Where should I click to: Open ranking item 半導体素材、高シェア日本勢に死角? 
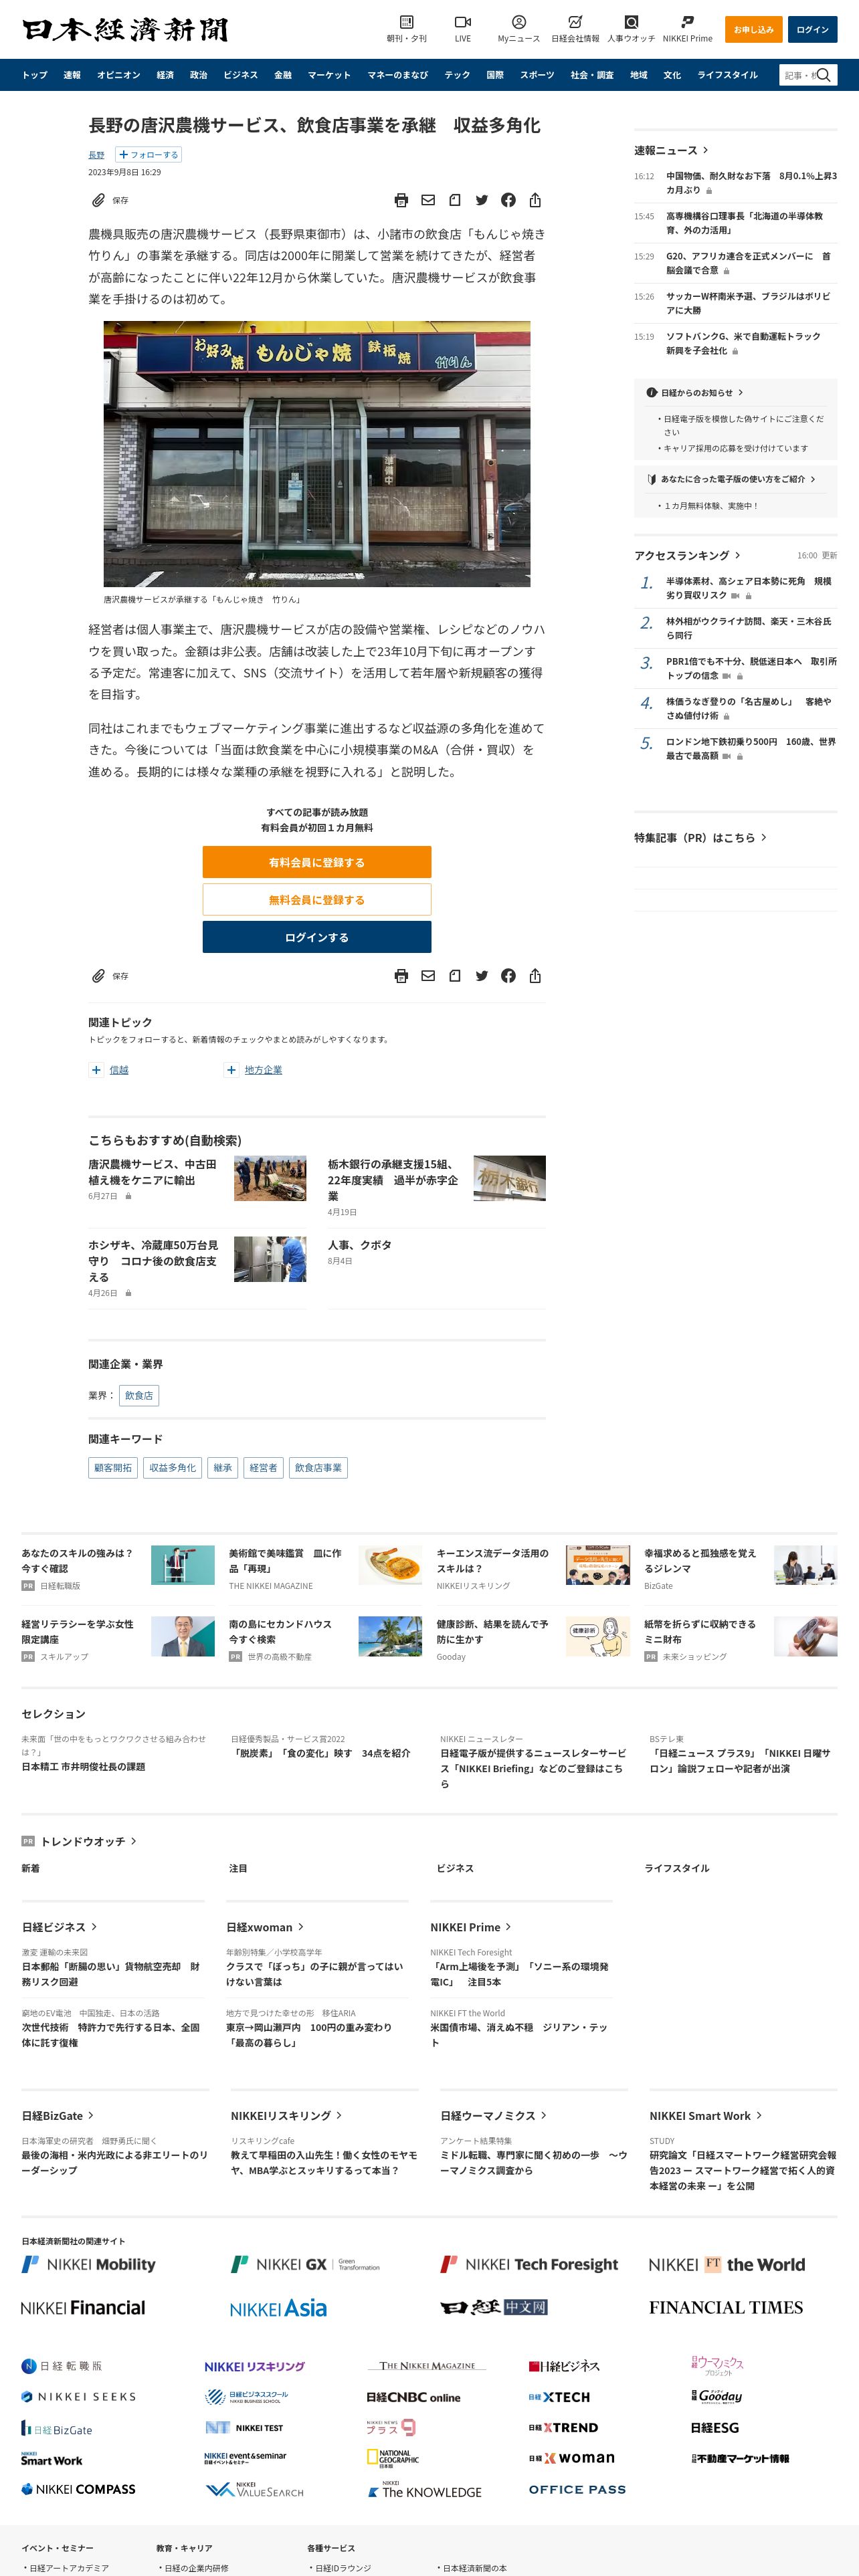[749, 588]
